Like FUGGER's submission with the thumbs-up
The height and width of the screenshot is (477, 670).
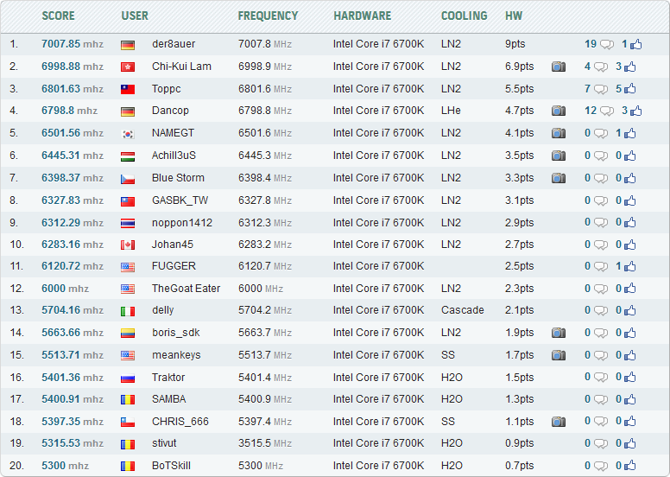tap(630, 266)
